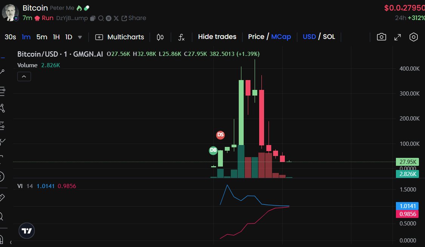Select the forecasting position tool icon
Viewport: 425px width, 247px height.
point(2,126)
